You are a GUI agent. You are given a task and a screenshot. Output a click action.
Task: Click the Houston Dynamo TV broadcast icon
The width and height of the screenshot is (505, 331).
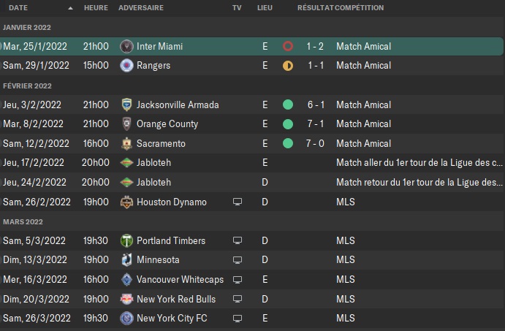(238, 202)
